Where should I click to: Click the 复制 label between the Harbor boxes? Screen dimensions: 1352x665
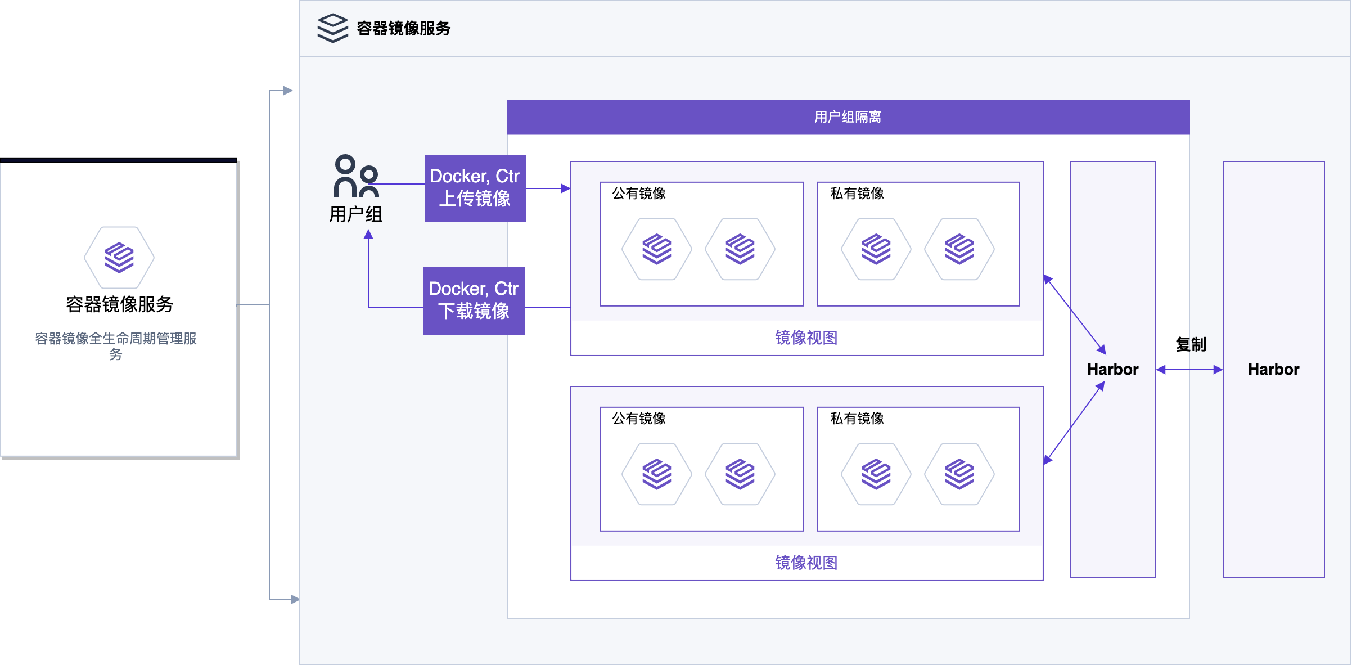click(x=1191, y=344)
